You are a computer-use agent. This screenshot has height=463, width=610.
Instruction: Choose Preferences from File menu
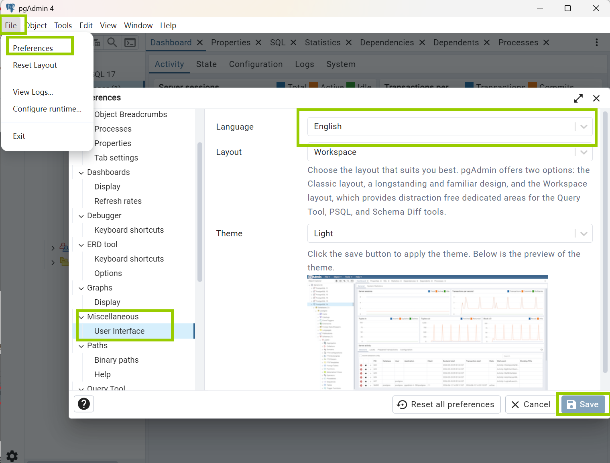tap(33, 48)
